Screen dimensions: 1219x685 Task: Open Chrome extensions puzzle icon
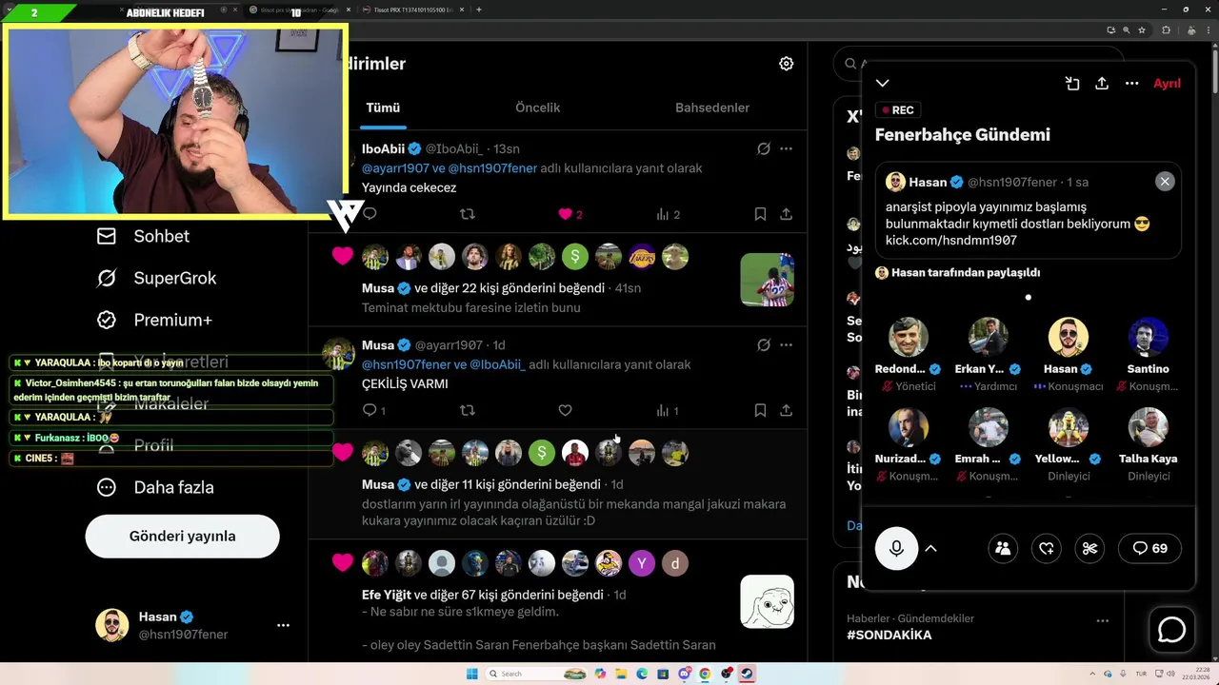point(1166,29)
